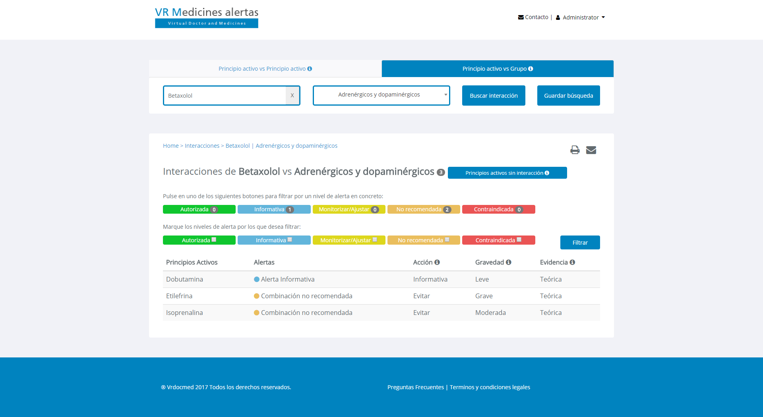Viewport: 763px width, 417px height.
Task: Click the Contacto envelope icon in header
Action: click(521, 17)
